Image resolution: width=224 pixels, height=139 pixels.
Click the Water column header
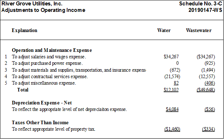[x=164, y=30]
